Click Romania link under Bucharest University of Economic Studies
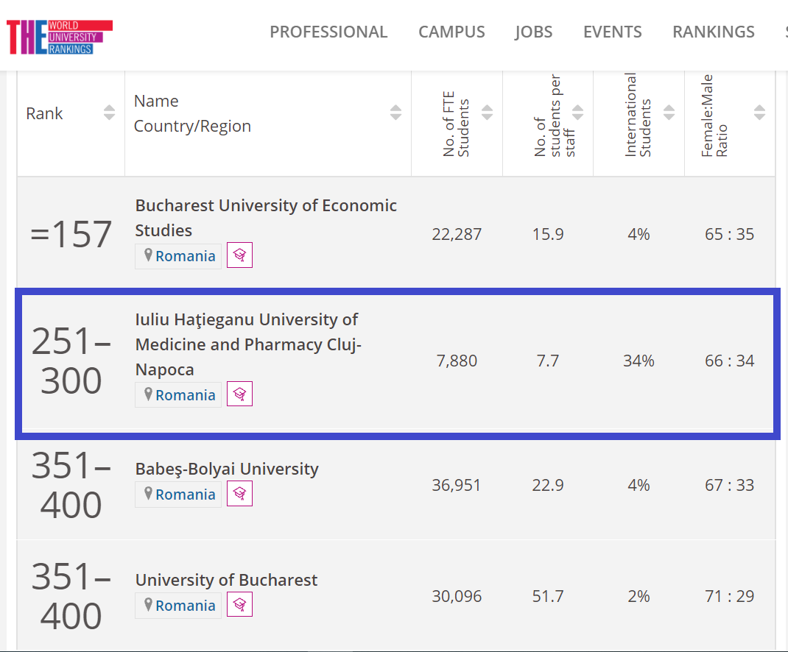Image resolution: width=788 pixels, height=652 pixels. 186,256
